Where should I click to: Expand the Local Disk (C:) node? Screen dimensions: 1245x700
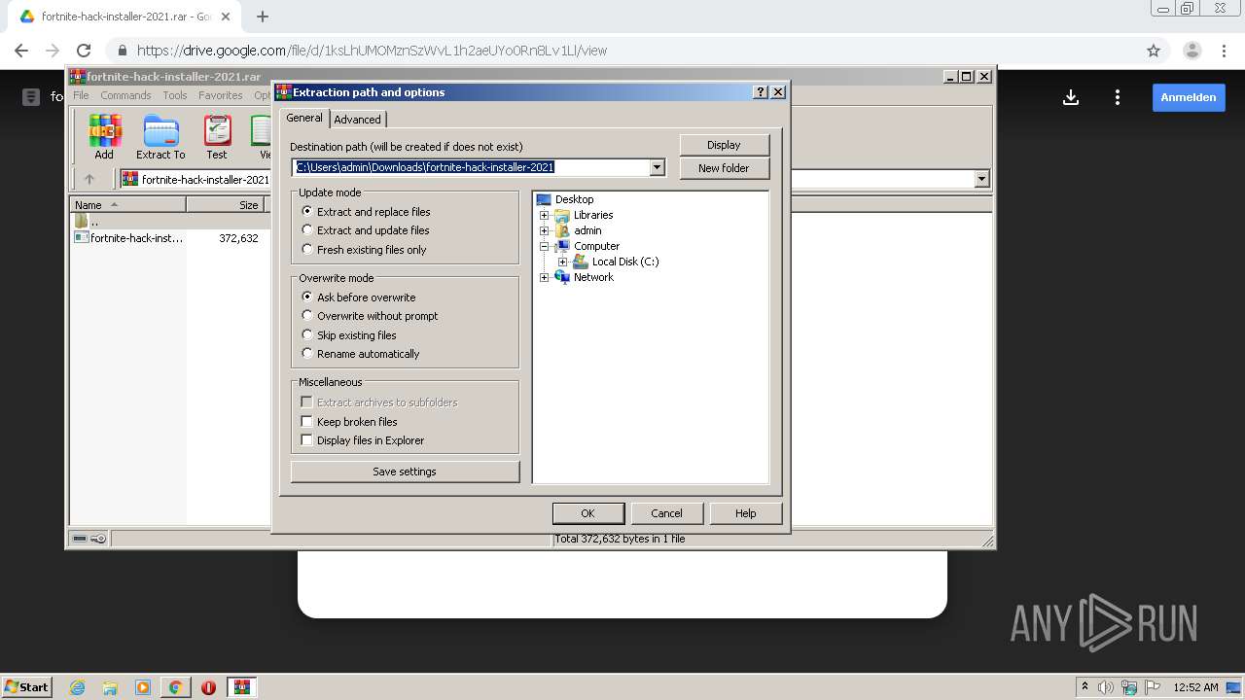click(x=562, y=262)
